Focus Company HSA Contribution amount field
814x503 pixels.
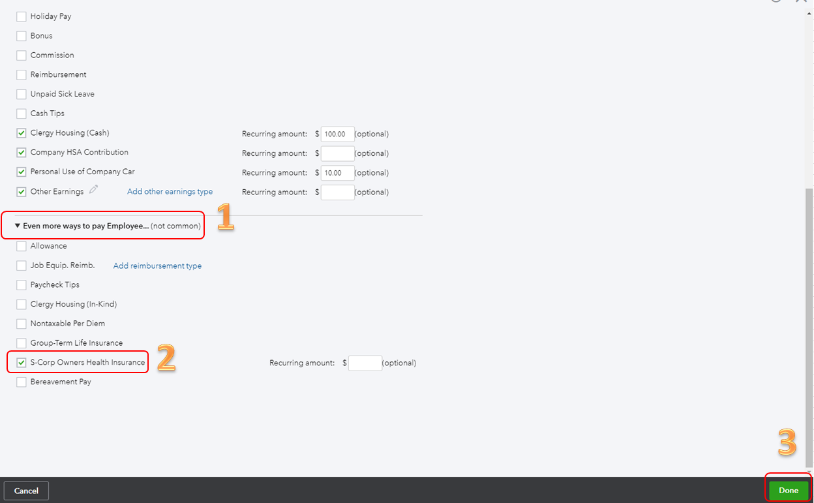point(338,153)
